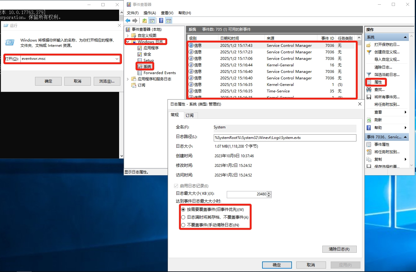
Task: Click the 查找 binoculars icon in Actions pane
Action: pos(369,90)
